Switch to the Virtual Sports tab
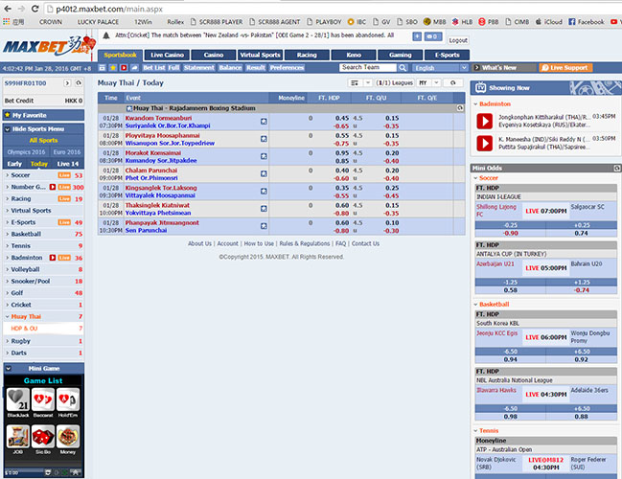 261,56
